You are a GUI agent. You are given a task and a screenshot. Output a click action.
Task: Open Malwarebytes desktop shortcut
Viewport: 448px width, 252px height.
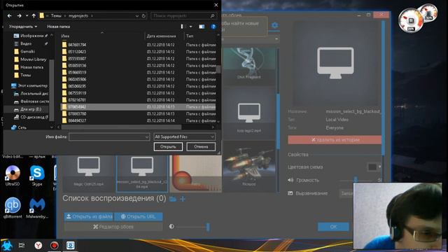pos(37,208)
